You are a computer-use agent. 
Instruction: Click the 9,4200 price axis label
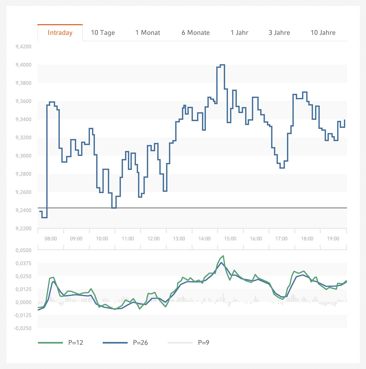(23, 47)
